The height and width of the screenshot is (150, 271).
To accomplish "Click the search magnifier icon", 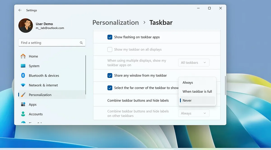I will click(x=81, y=43).
